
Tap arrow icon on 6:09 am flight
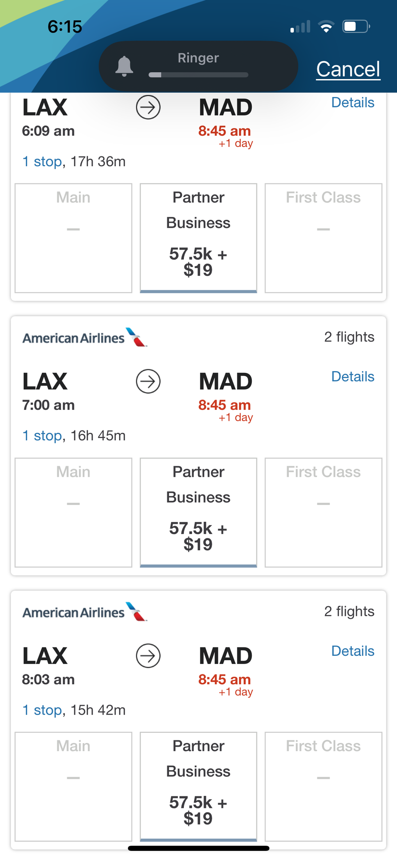[148, 107]
